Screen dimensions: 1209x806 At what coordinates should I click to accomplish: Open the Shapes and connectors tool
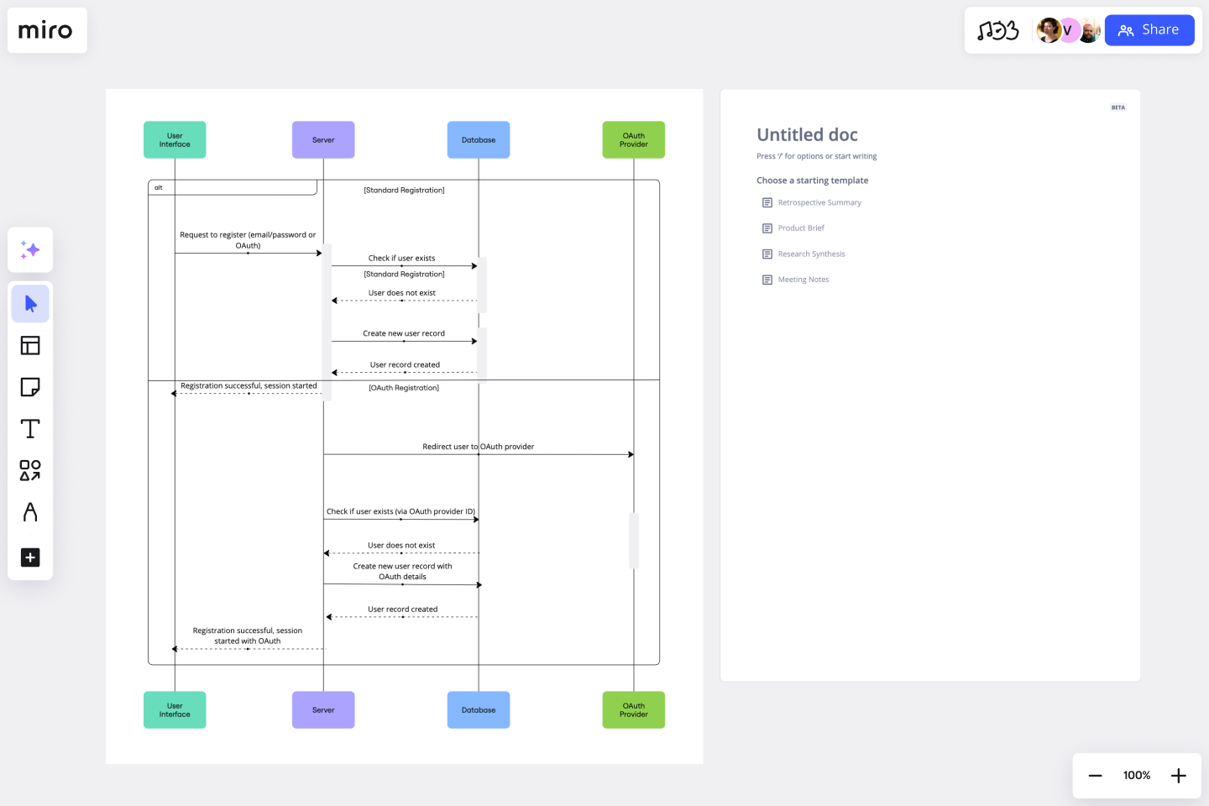(30, 471)
